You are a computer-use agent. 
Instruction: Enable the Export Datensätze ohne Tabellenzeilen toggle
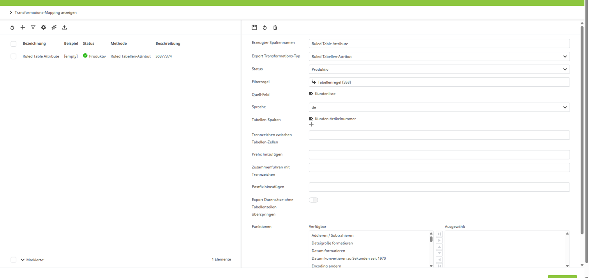[x=313, y=199]
